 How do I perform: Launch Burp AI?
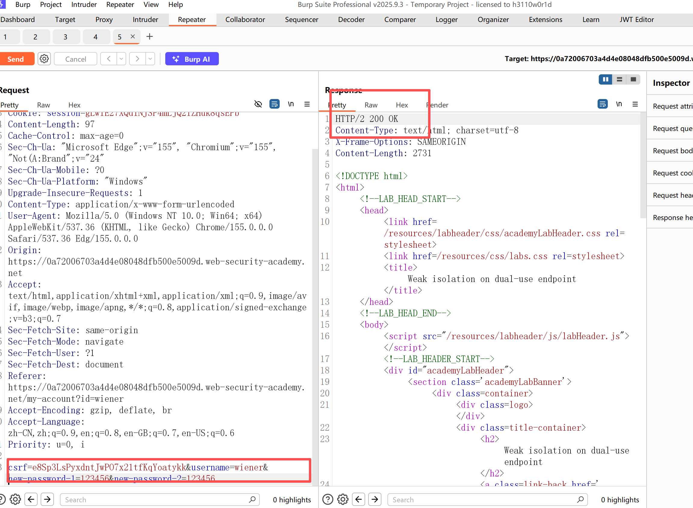(192, 59)
